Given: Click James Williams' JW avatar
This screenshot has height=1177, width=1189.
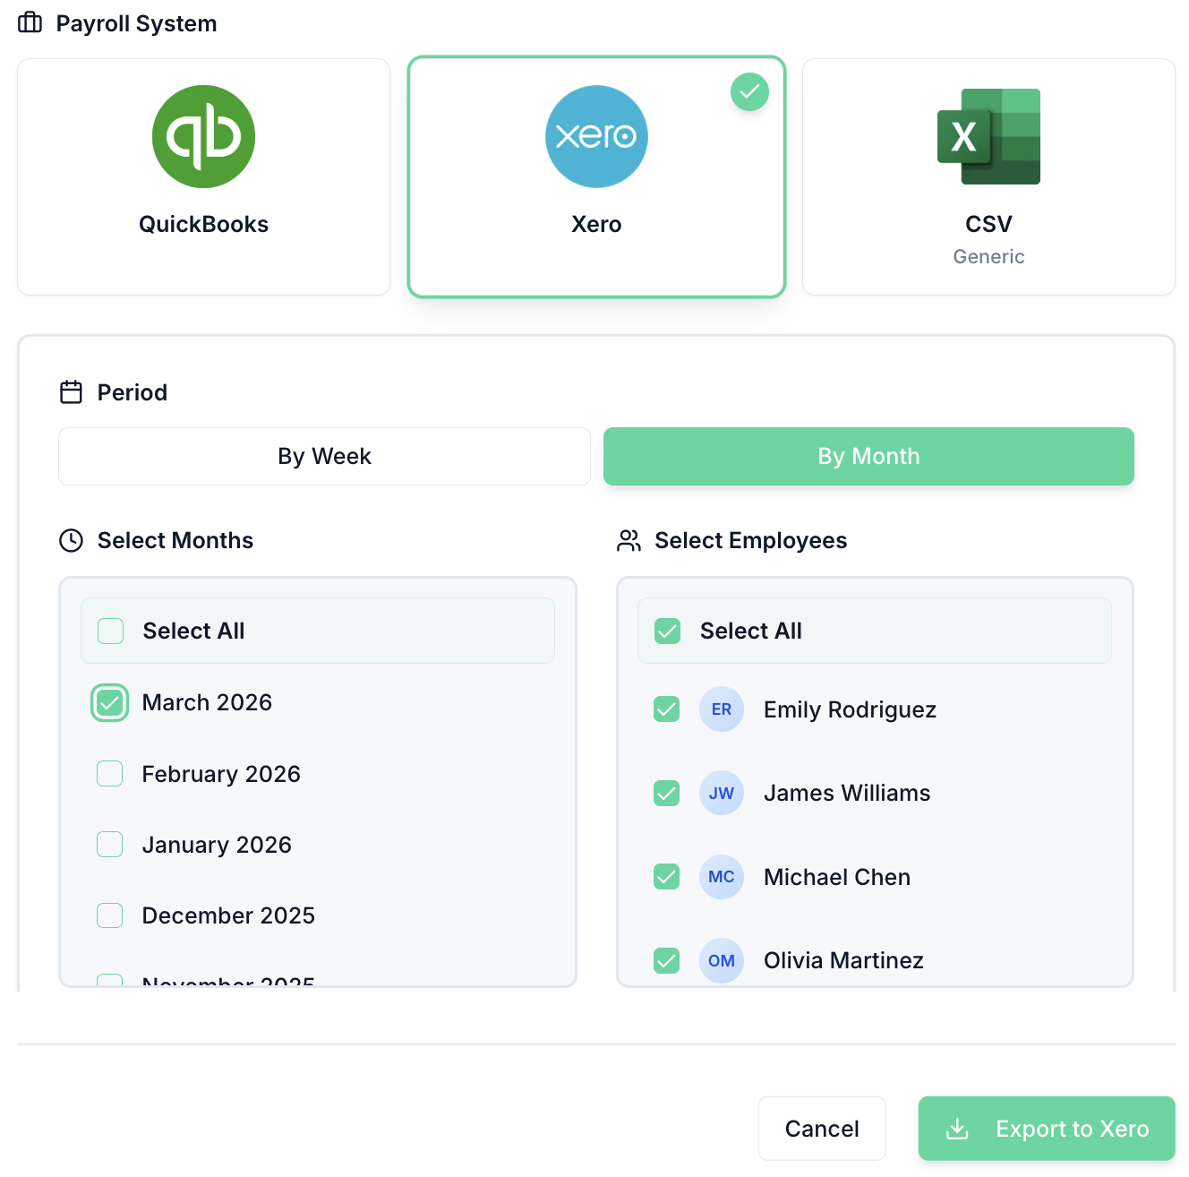Looking at the screenshot, I should (721, 793).
